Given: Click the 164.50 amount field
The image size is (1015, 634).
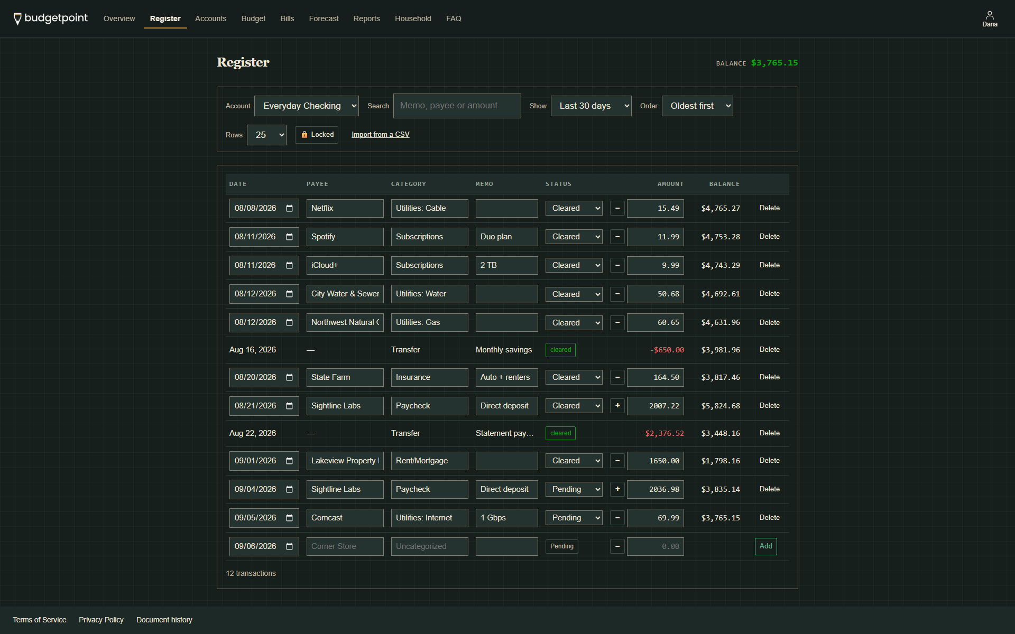Looking at the screenshot, I should coord(656,377).
